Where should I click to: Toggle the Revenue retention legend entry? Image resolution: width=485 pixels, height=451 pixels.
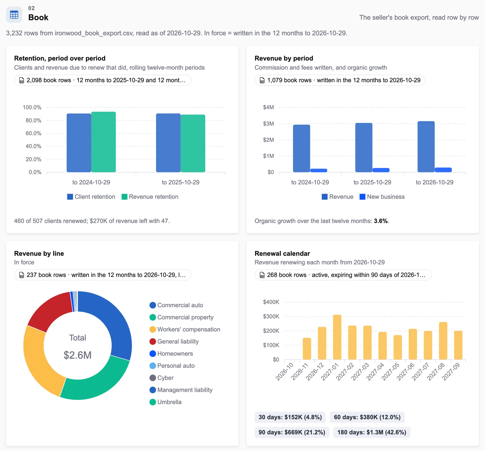point(150,197)
